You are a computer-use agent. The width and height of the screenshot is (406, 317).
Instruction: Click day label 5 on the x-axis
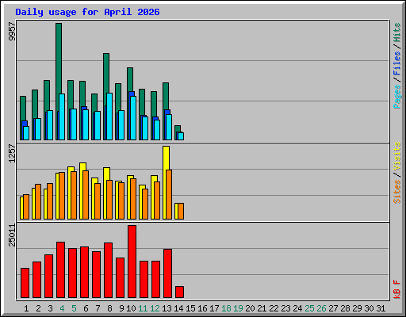(x=74, y=308)
